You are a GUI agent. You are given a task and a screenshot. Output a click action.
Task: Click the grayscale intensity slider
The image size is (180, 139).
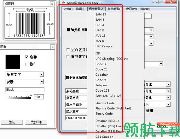(x=19, y=97)
